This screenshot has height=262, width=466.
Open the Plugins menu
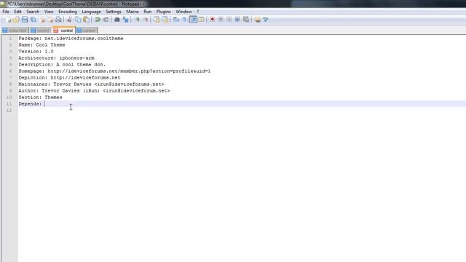[163, 12]
